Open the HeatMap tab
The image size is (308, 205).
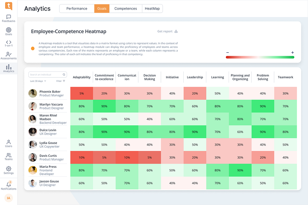coord(152,9)
